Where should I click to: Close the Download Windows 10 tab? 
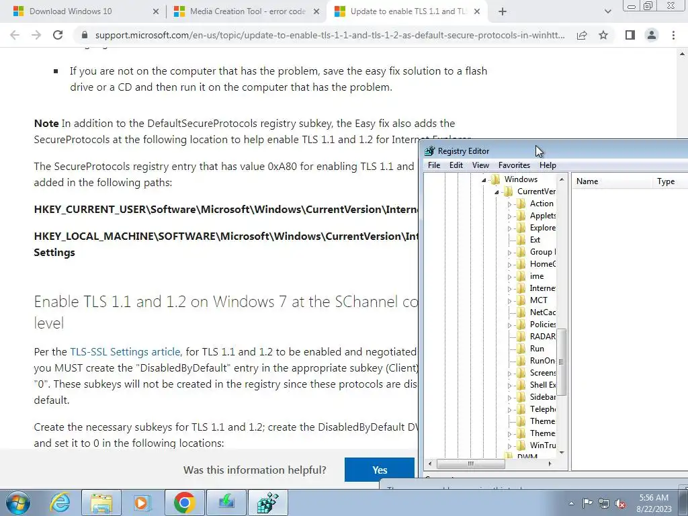click(x=156, y=12)
